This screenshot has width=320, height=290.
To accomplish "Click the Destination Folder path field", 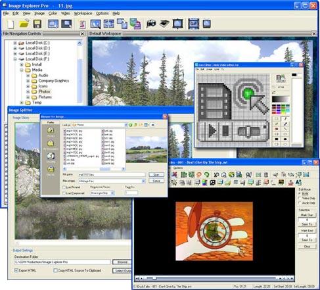I will pyautogui.click(x=62, y=262).
